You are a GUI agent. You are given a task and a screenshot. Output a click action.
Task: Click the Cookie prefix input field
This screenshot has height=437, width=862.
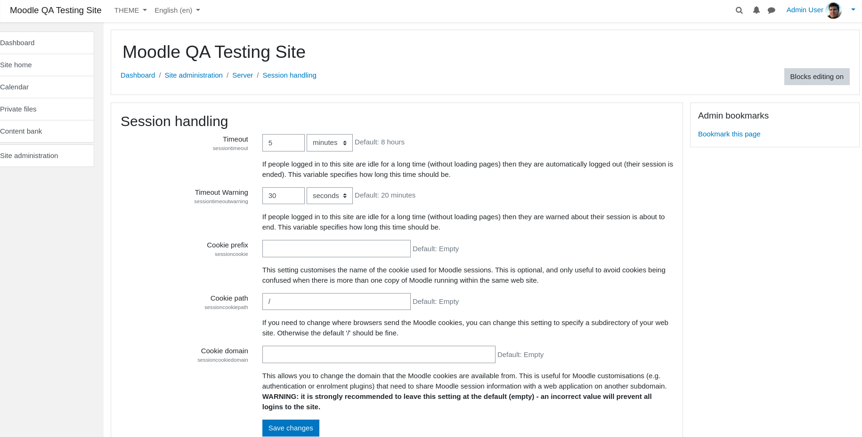coord(336,249)
